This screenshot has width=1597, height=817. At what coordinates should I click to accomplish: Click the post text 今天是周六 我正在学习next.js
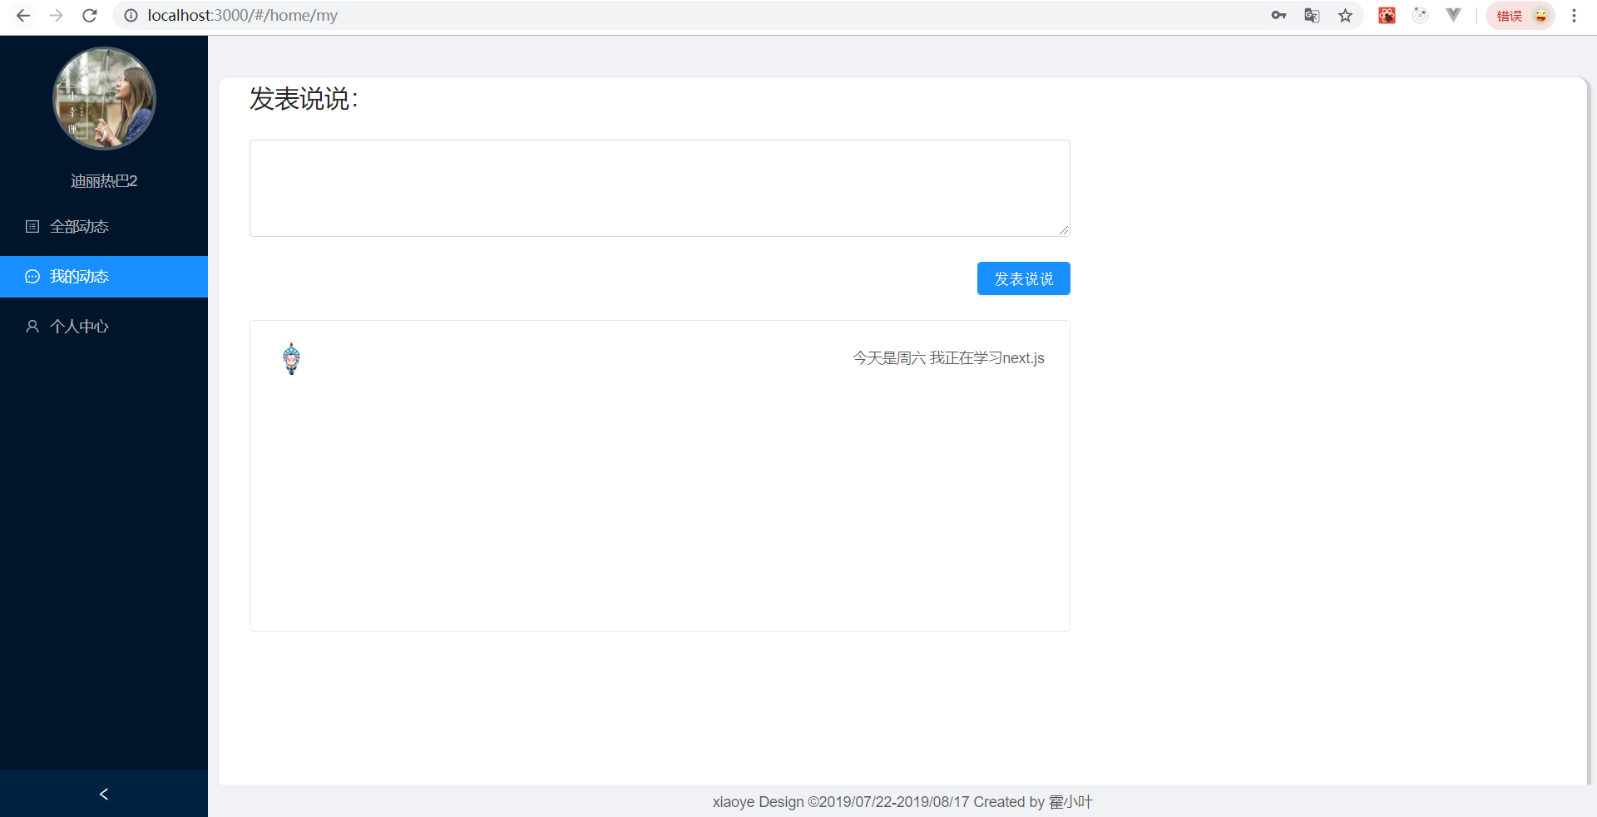[x=948, y=358]
